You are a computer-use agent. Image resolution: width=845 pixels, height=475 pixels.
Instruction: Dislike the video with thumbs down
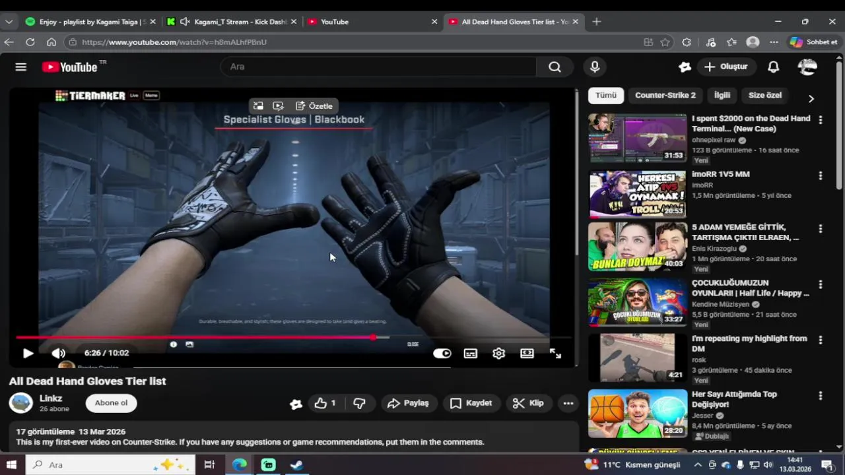coord(359,403)
